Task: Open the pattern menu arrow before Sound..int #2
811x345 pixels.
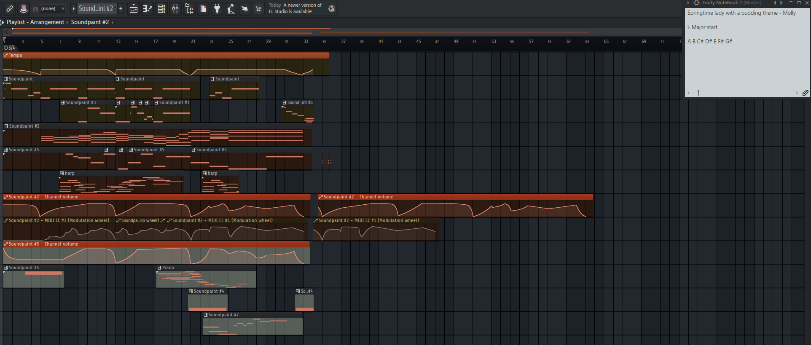Action: pos(73,8)
